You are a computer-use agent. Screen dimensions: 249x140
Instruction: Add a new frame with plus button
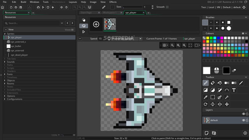point(96,24)
